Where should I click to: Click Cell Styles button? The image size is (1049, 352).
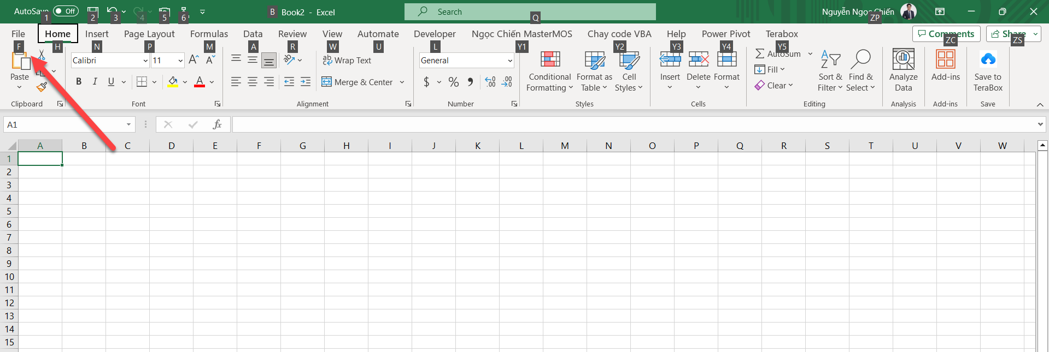[629, 71]
